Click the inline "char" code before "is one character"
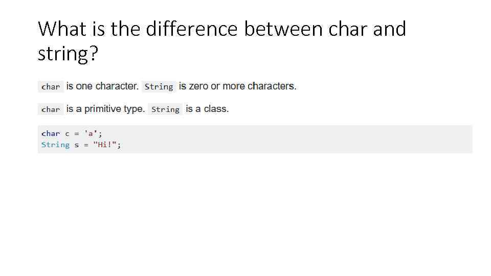The height and width of the screenshot is (276, 491). (51, 87)
